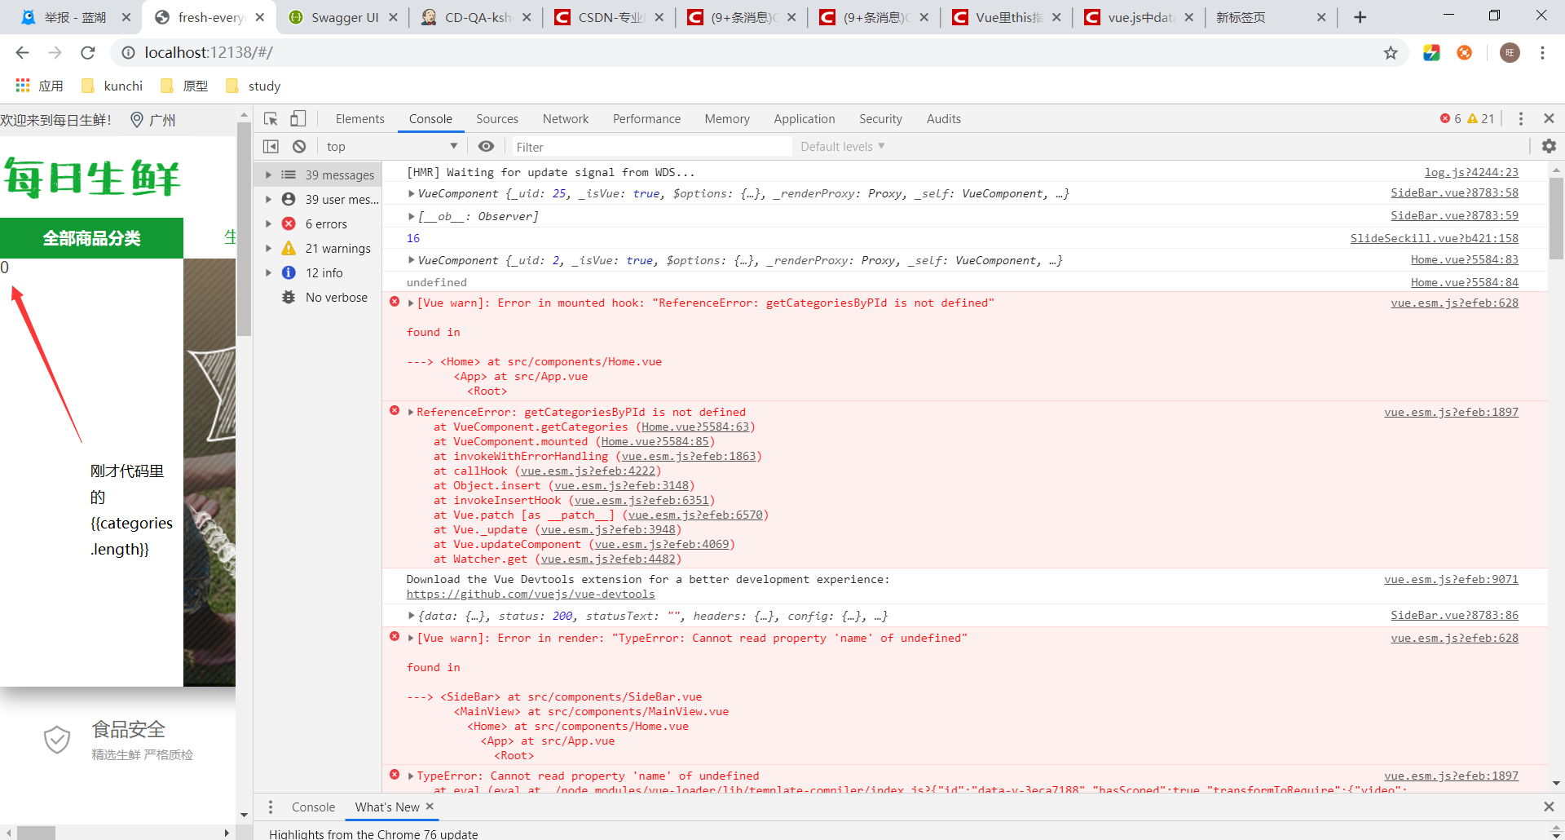The width and height of the screenshot is (1565, 840).
Task: Toggle the console sidebar panel icon
Action: click(271, 147)
